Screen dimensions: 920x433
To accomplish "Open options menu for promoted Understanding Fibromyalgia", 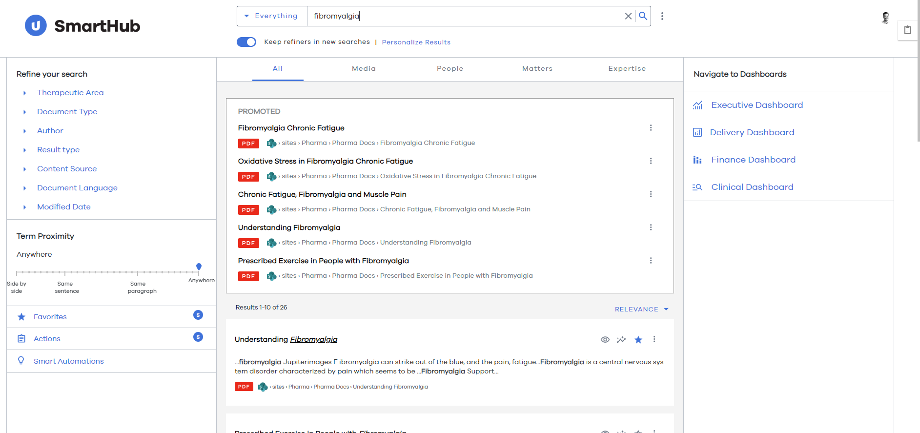I will pos(651,227).
